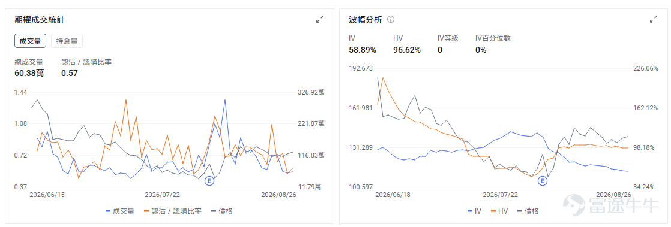Switch to the 持倉量 tab
The image size is (671, 227).
click(x=67, y=41)
